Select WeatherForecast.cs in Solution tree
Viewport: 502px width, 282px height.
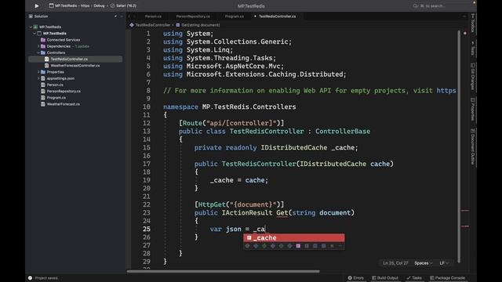pyautogui.click(x=64, y=104)
